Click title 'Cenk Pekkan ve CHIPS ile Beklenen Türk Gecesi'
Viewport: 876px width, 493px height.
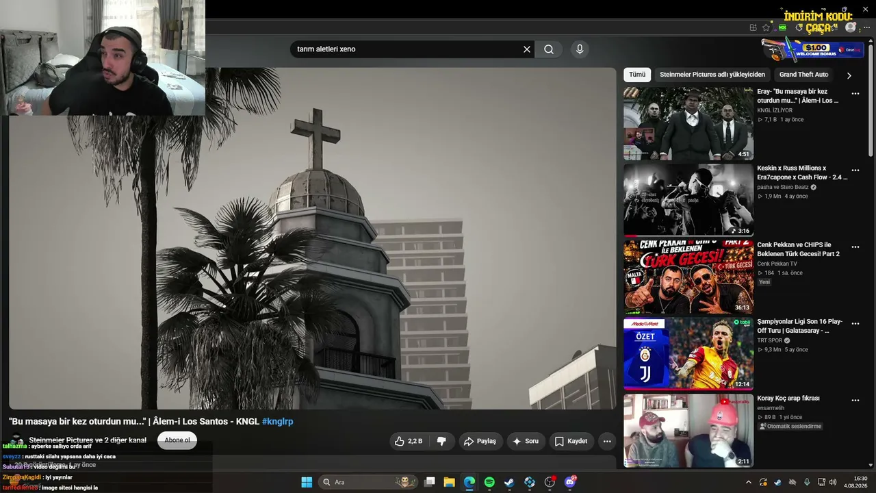(799, 249)
